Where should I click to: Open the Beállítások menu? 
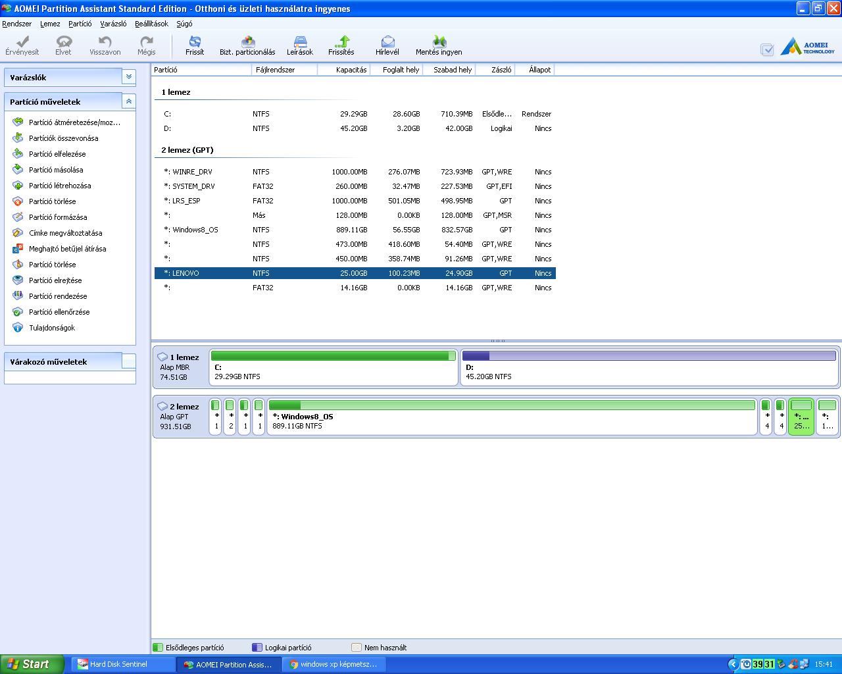[x=151, y=24]
